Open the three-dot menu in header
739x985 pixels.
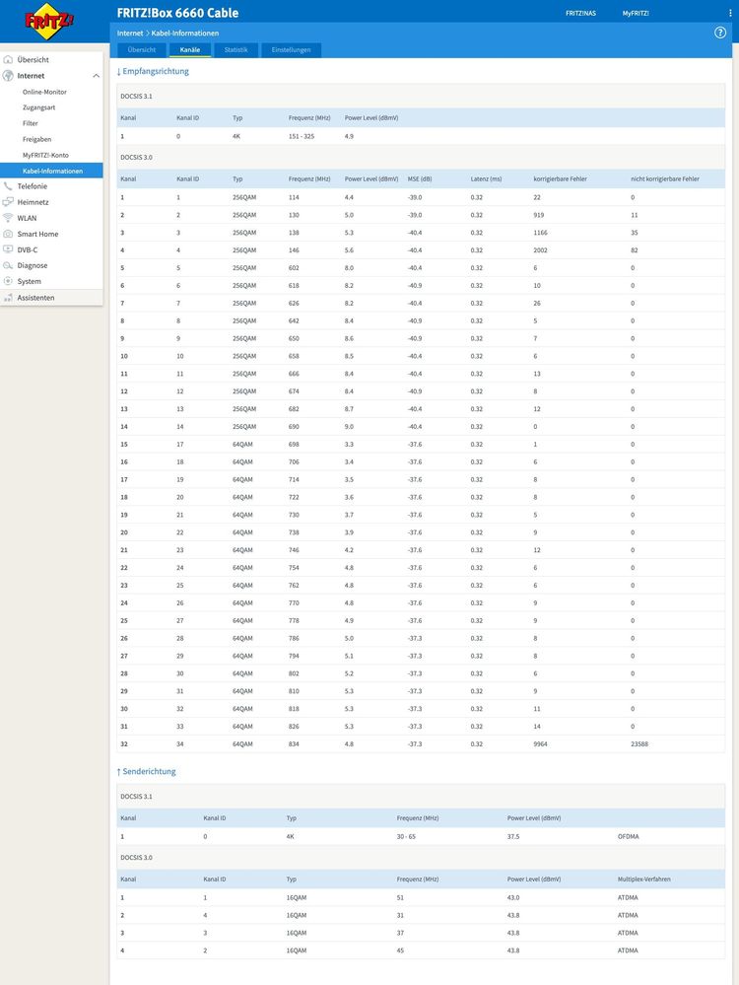[x=729, y=13]
